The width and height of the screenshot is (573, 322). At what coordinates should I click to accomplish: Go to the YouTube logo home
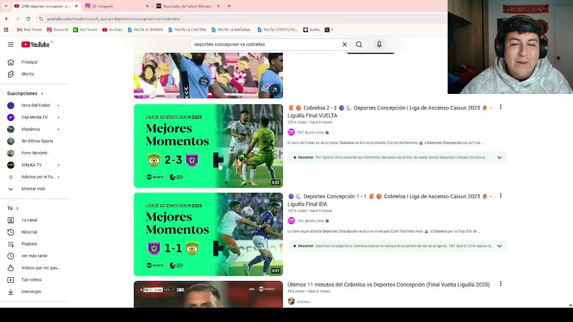tap(35, 44)
